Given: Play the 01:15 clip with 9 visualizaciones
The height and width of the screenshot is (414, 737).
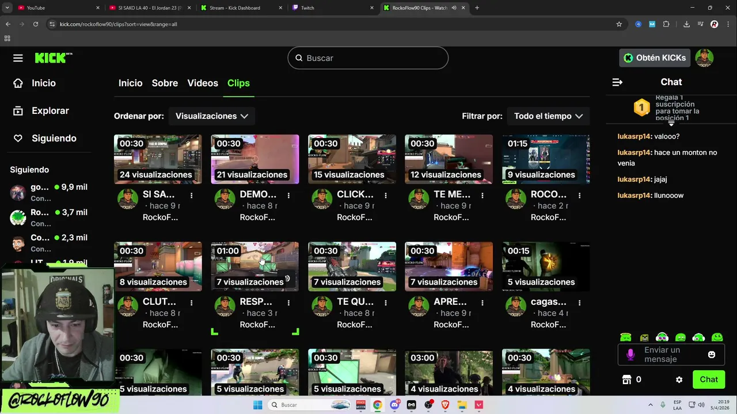Looking at the screenshot, I should 546,159.
